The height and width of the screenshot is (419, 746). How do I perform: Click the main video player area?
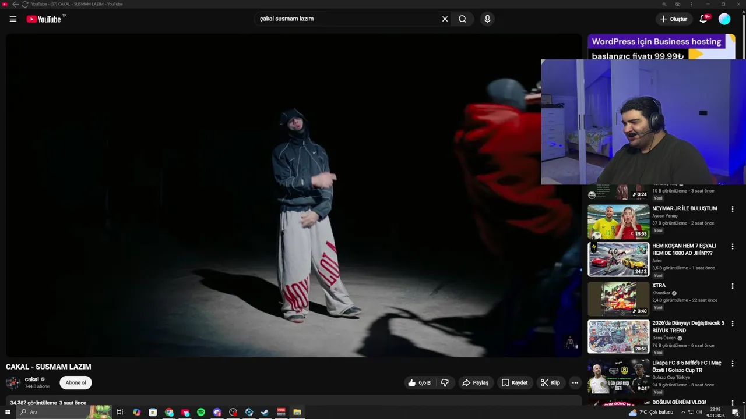point(294,195)
